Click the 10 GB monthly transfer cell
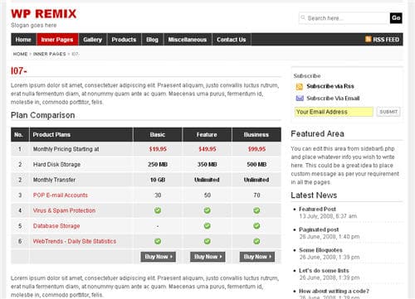 pos(158,180)
